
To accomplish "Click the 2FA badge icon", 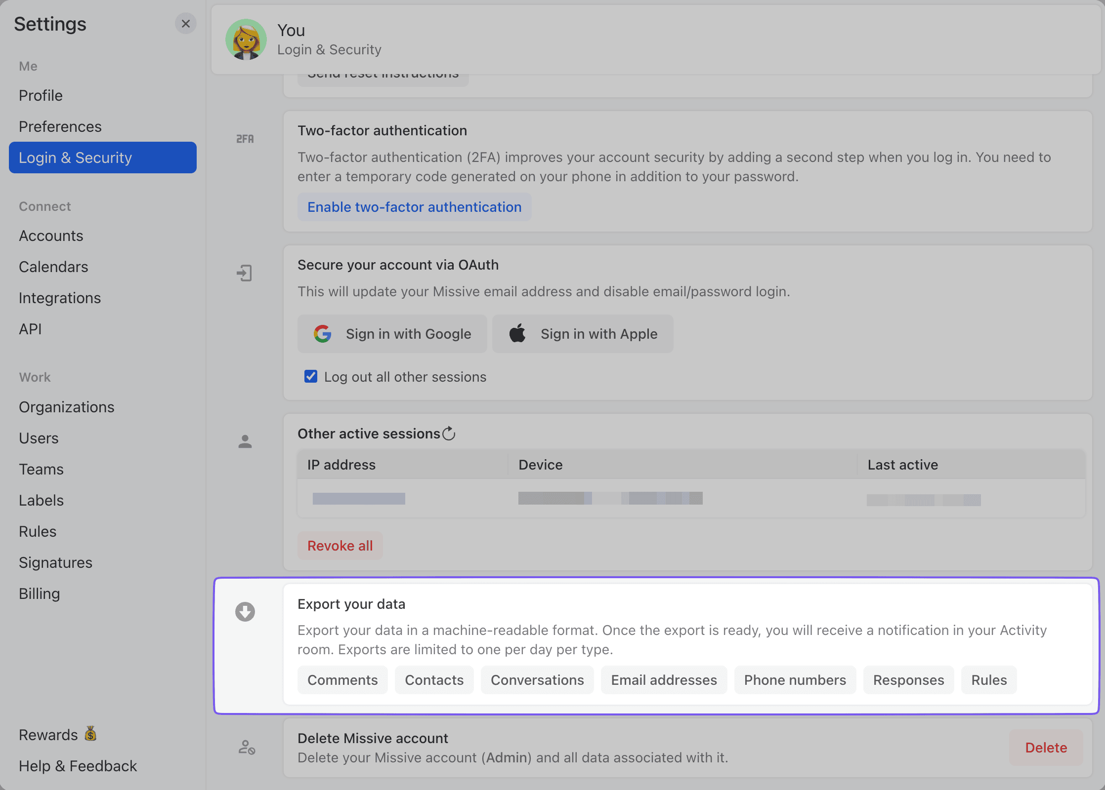I will (x=244, y=139).
